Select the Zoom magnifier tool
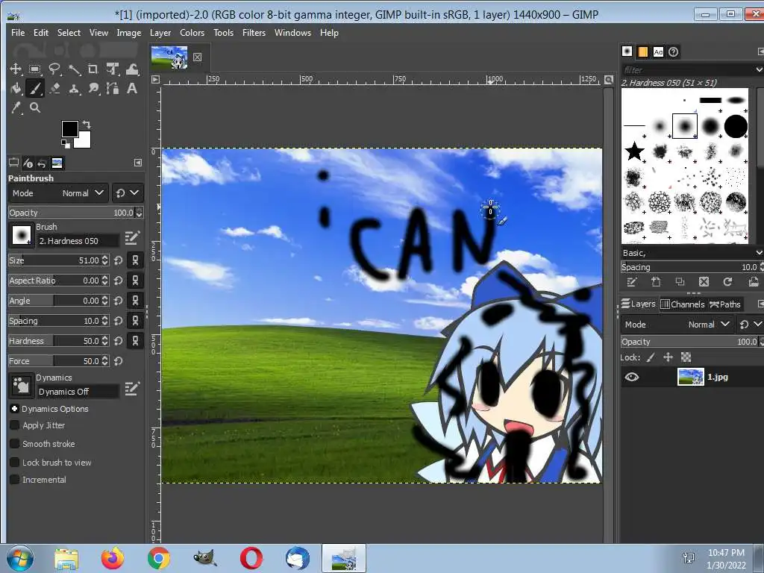 point(34,107)
